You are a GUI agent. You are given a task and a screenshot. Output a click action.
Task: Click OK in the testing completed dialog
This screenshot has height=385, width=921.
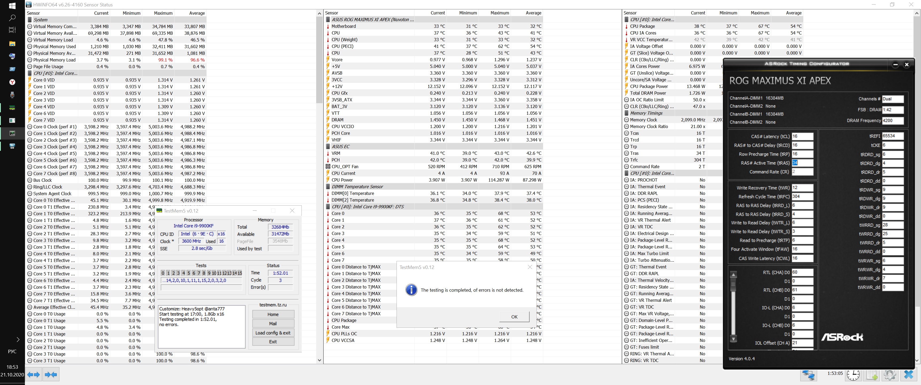point(514,317)
